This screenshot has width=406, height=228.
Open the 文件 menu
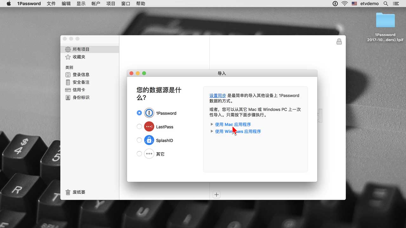tap(51, 3)
